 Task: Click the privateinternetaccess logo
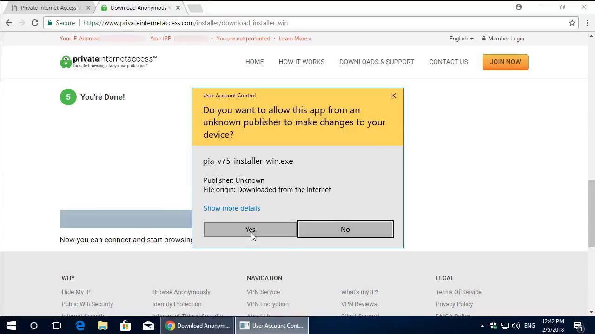[108, 61]
